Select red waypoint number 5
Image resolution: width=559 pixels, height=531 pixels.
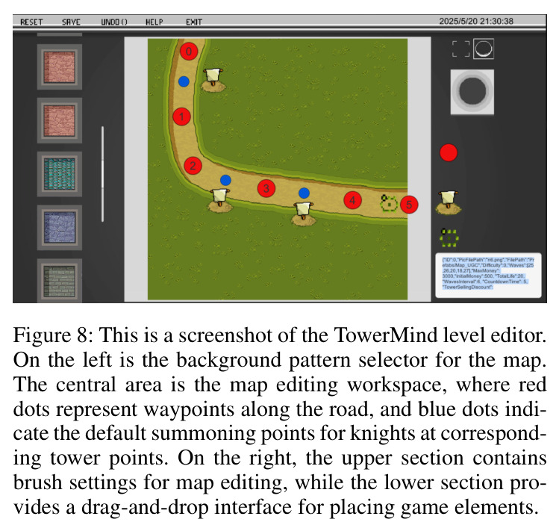pyautogui.click(x=409, y=205)
